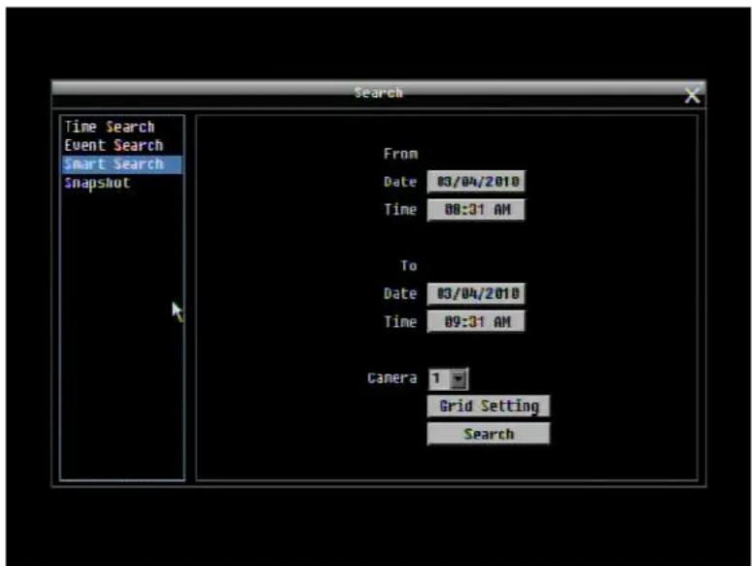
Task: Click the 'Camera' label text
Action: click(x=393, y=378)
